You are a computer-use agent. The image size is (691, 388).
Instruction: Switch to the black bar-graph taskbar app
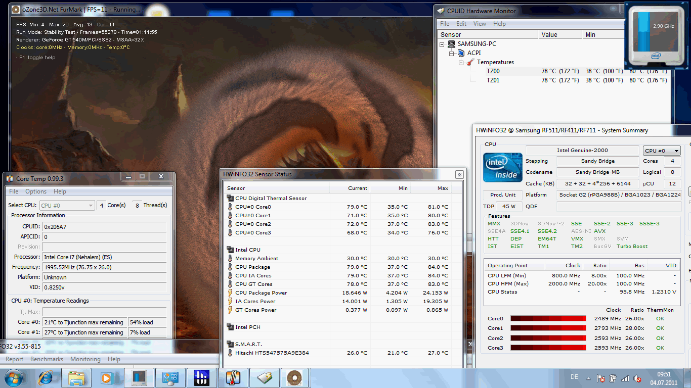pyautogui.click(x=202, y=377)
